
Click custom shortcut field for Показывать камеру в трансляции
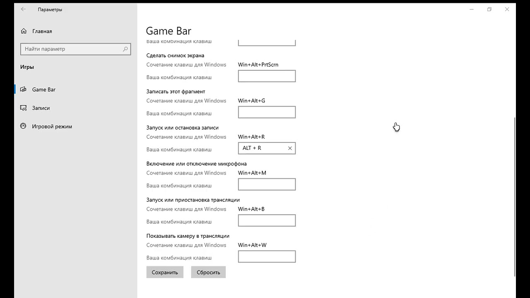(267, 256)
